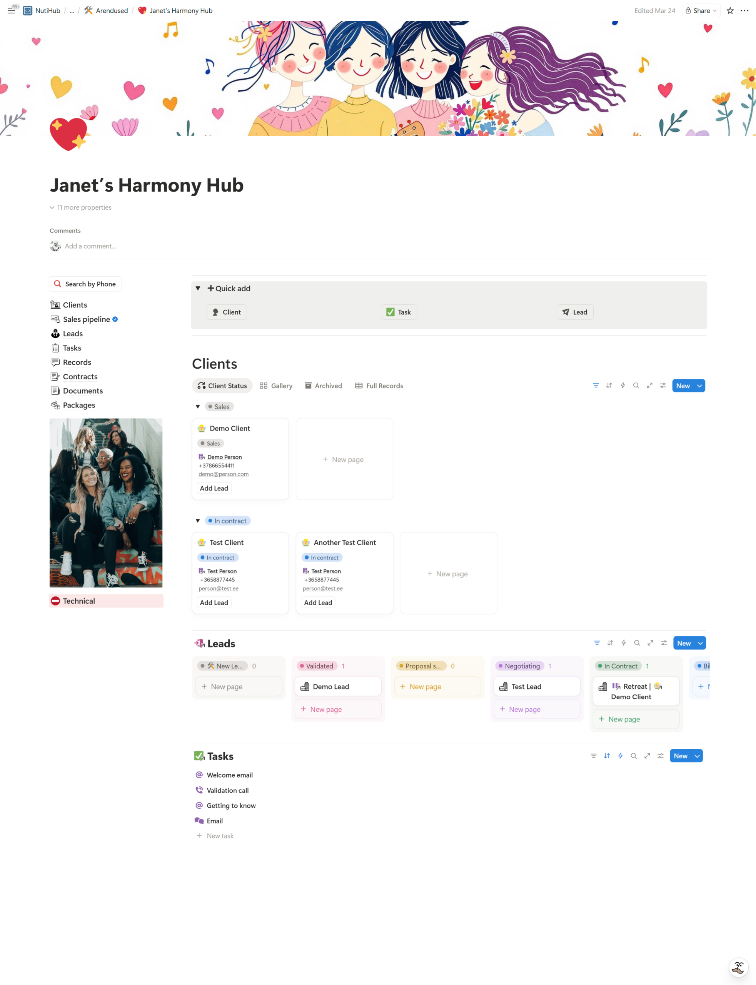Search within the Clients database

(636, 385)
